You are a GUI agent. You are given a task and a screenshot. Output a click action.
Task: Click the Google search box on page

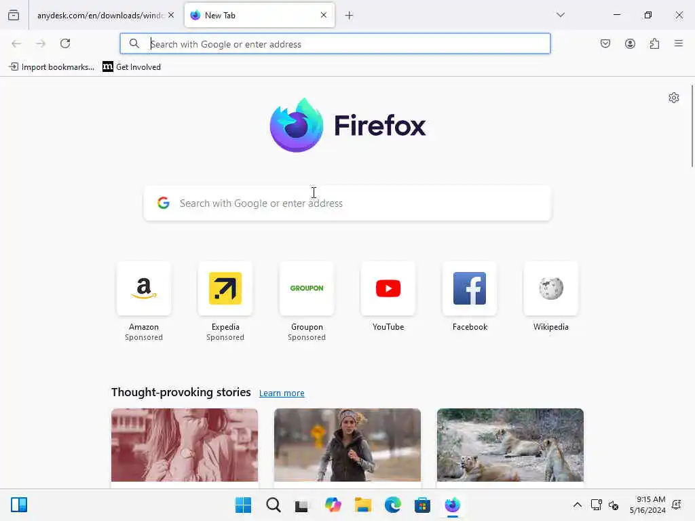point(347,203)
